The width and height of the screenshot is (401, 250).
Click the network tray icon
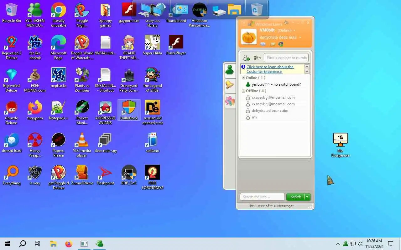[x=353, y=244]
